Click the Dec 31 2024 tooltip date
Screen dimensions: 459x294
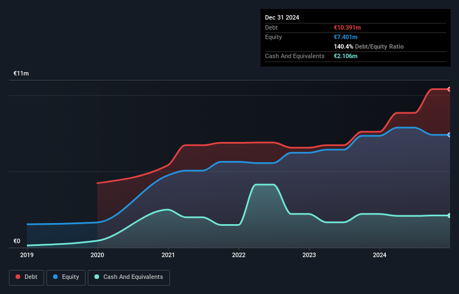[x=282, y=17]
